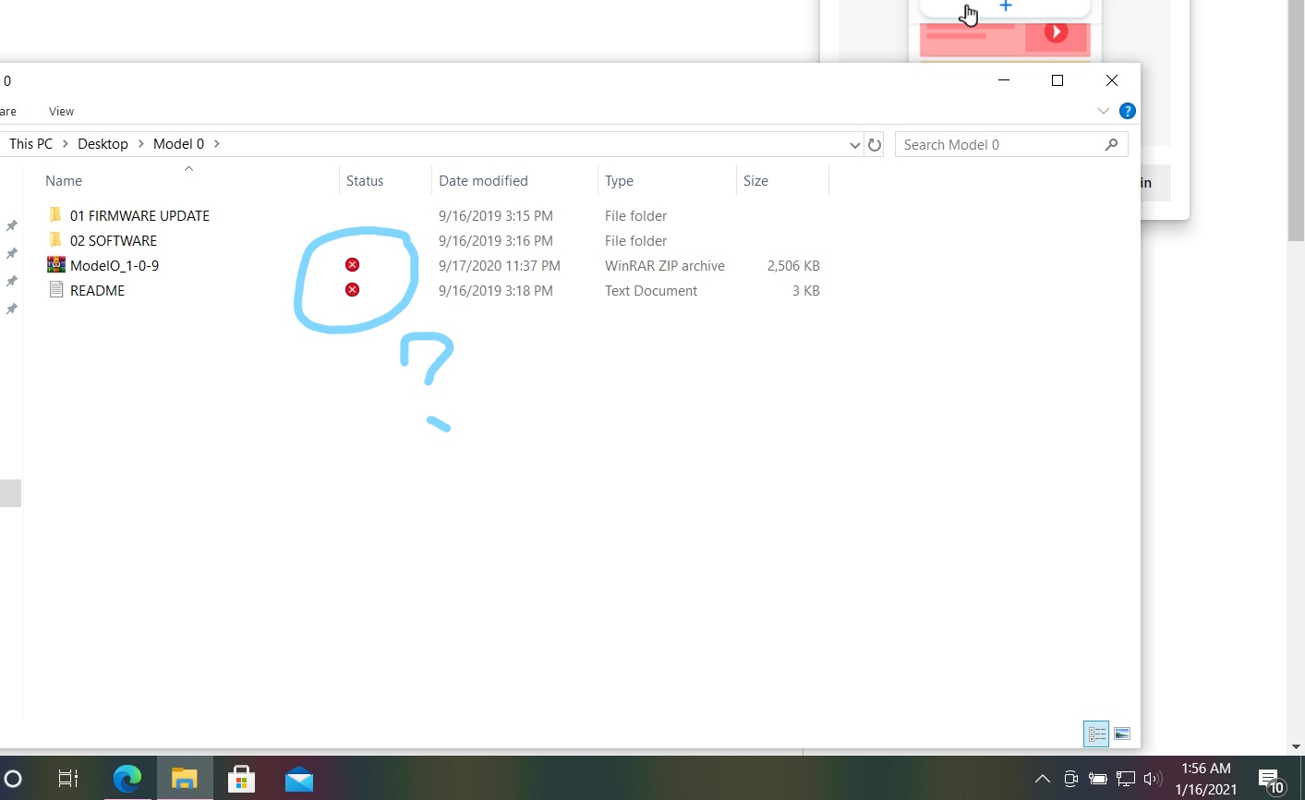This screenshot has width=1305, height=800.
Task: Click the refresh button beside address bar
Action: tap(875, 144)
